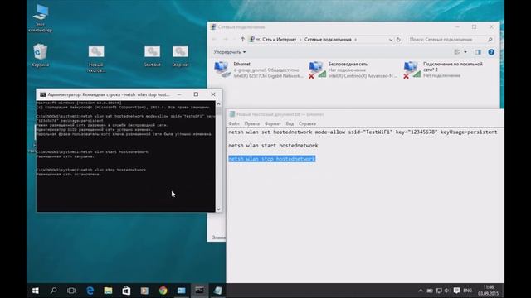Click Command Prompt scrollbar down arrow
The height and width of the screenshot is (298, 531).
pyautogui.click(x=218, y=209)
